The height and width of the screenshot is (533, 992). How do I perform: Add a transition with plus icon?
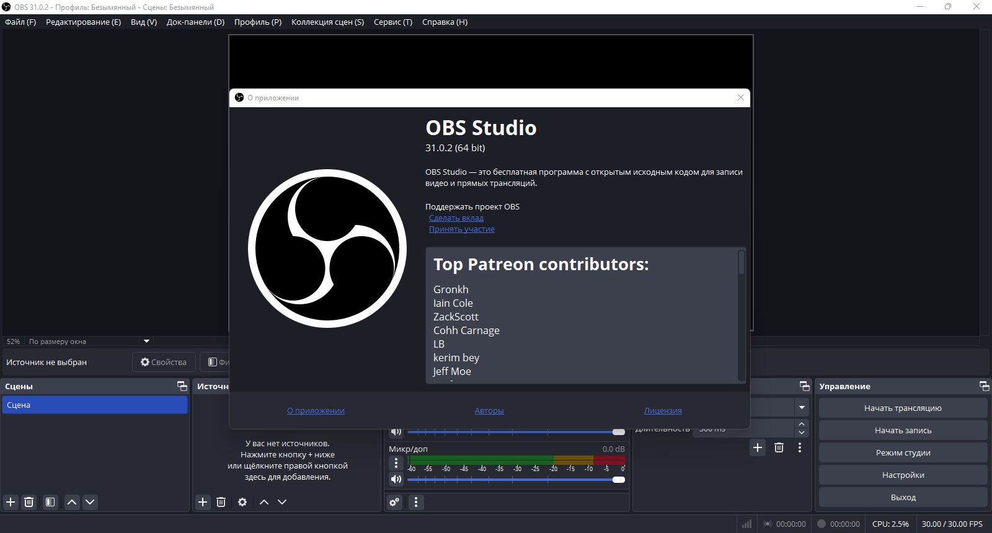tap(758, 447)
